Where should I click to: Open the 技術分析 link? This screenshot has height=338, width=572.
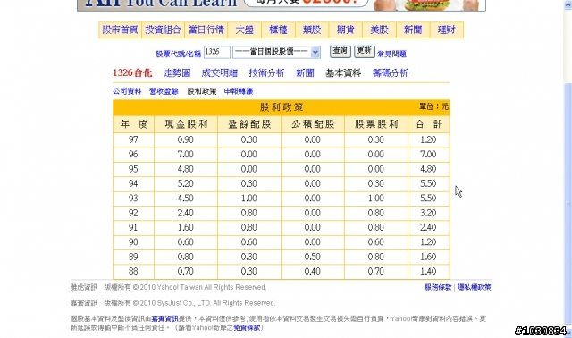pyautogui.click(x=266, y=73)
